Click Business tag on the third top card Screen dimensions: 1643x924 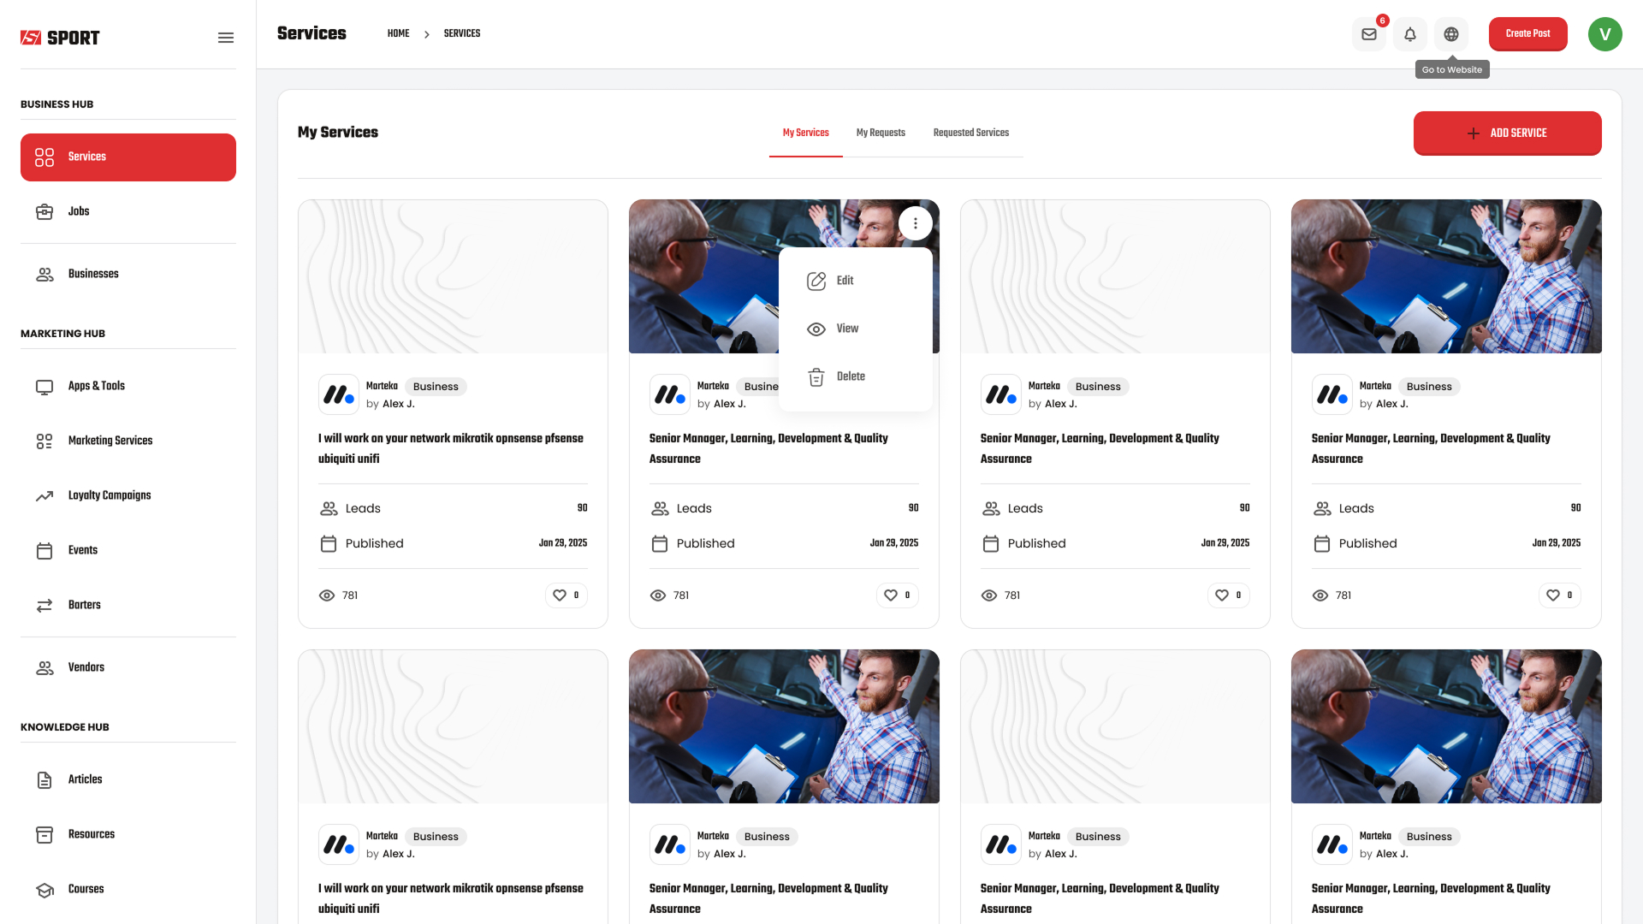pyautogui.click(x=1098, y=387)
